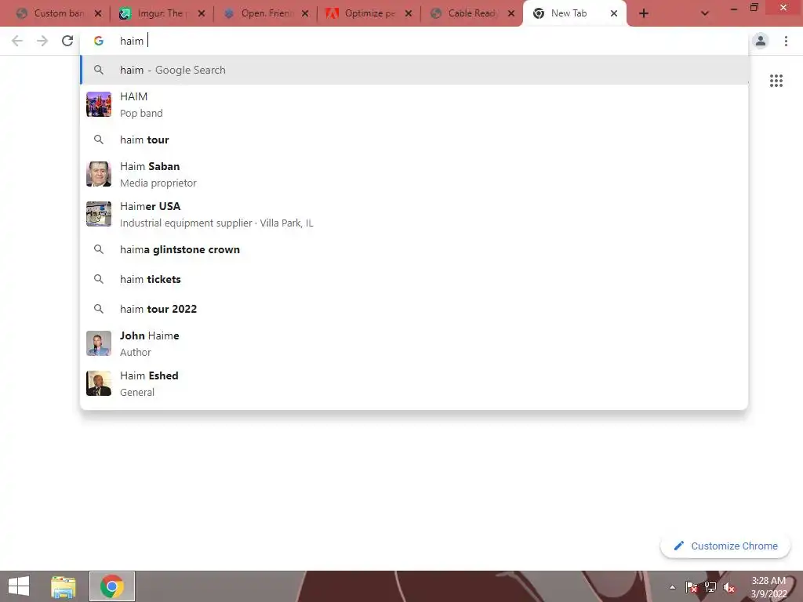803x602 pixels.
Task: Close the Open Frien tab
Action: tap(305, 14)
